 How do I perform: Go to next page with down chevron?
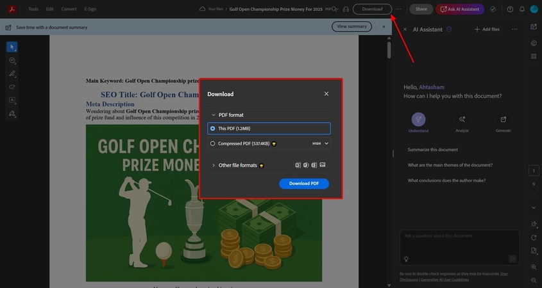pos(534,207)
